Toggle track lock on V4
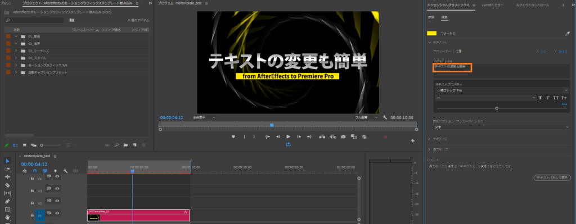The image size is (576, 224). [x=32, y=179]
